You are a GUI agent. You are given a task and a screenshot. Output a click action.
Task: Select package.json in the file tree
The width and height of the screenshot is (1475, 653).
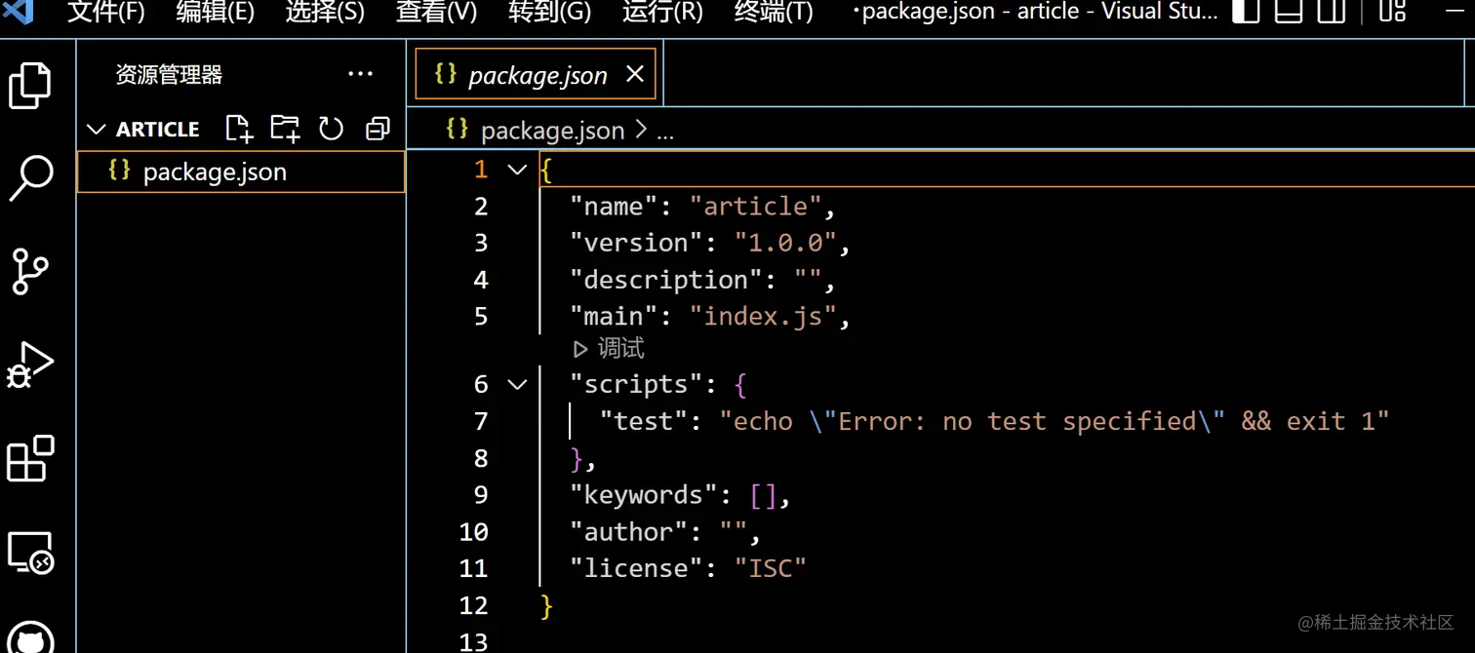pos(241,172)
